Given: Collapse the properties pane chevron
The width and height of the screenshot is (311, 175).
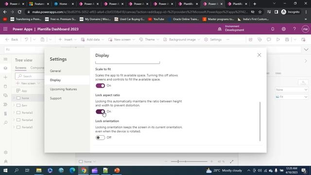Looking at the screenshot, I should point(306,61).
